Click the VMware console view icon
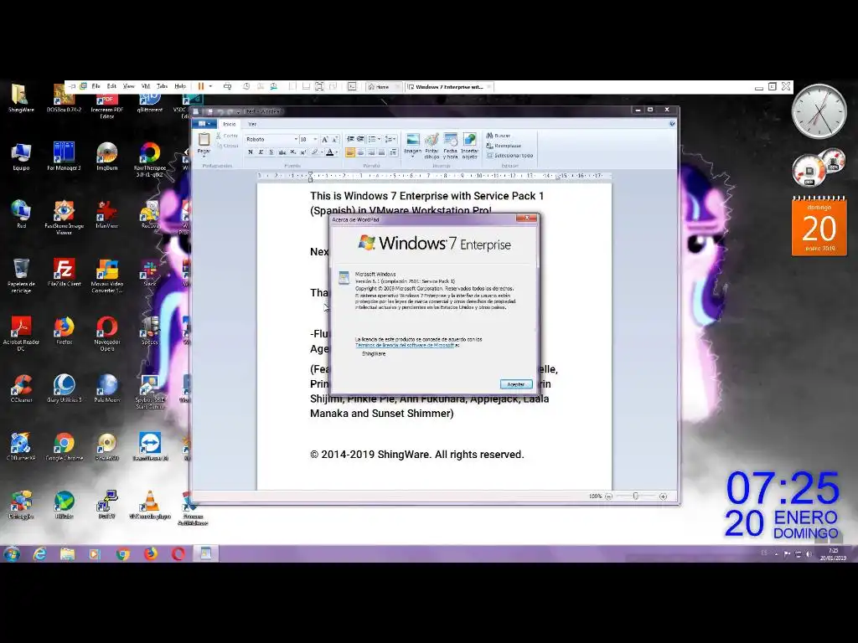The height and width of the screenshot is (643, 858). point(352,86)
